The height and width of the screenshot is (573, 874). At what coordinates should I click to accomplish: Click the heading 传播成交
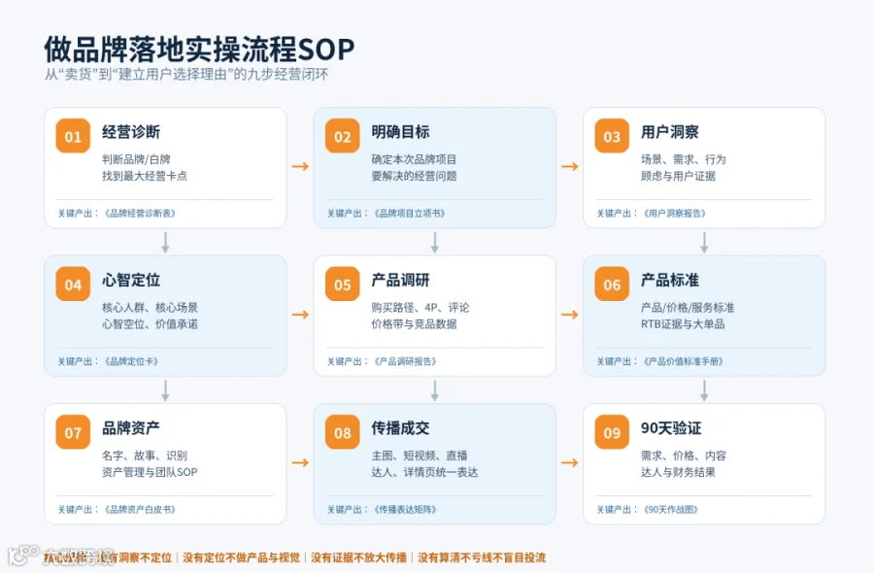coord(400,428)
